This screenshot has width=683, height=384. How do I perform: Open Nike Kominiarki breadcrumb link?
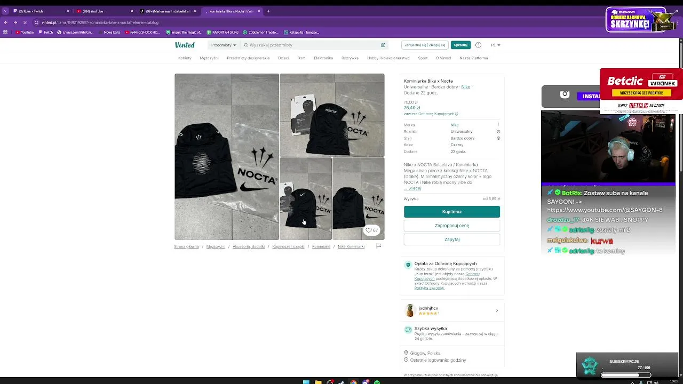pos(351,246)
